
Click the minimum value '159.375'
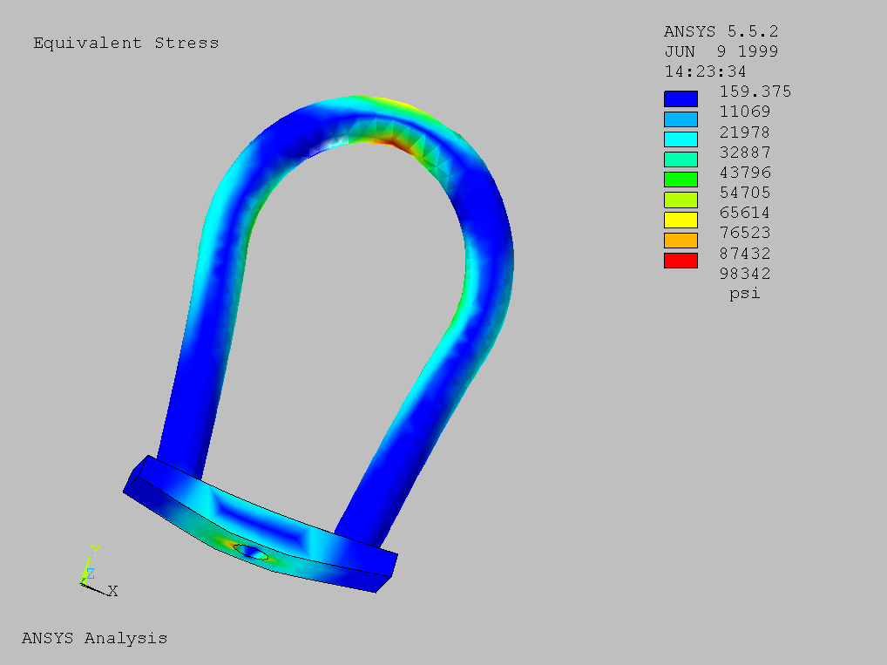click(x=755, y=92)
